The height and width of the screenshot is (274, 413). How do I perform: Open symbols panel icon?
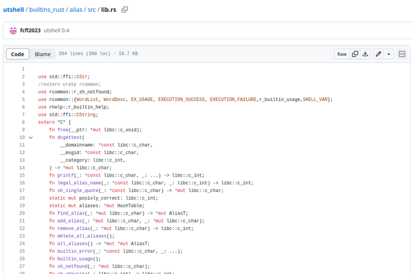[402, 54]
